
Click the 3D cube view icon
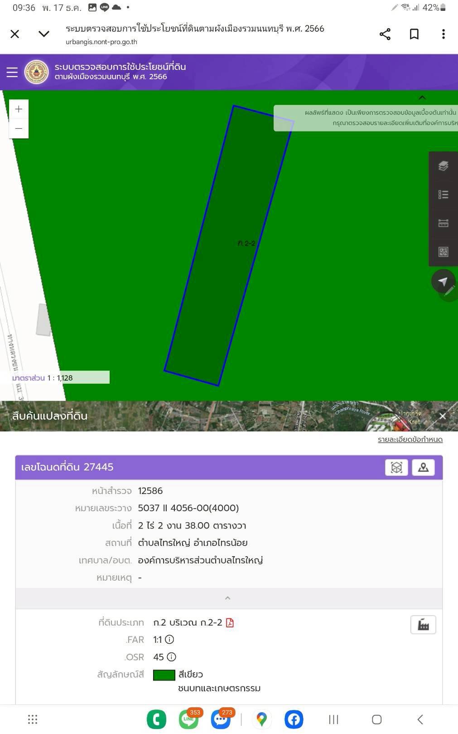396,467
